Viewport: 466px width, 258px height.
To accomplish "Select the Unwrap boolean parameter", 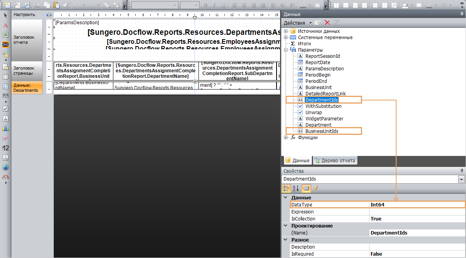I will 314,113.
